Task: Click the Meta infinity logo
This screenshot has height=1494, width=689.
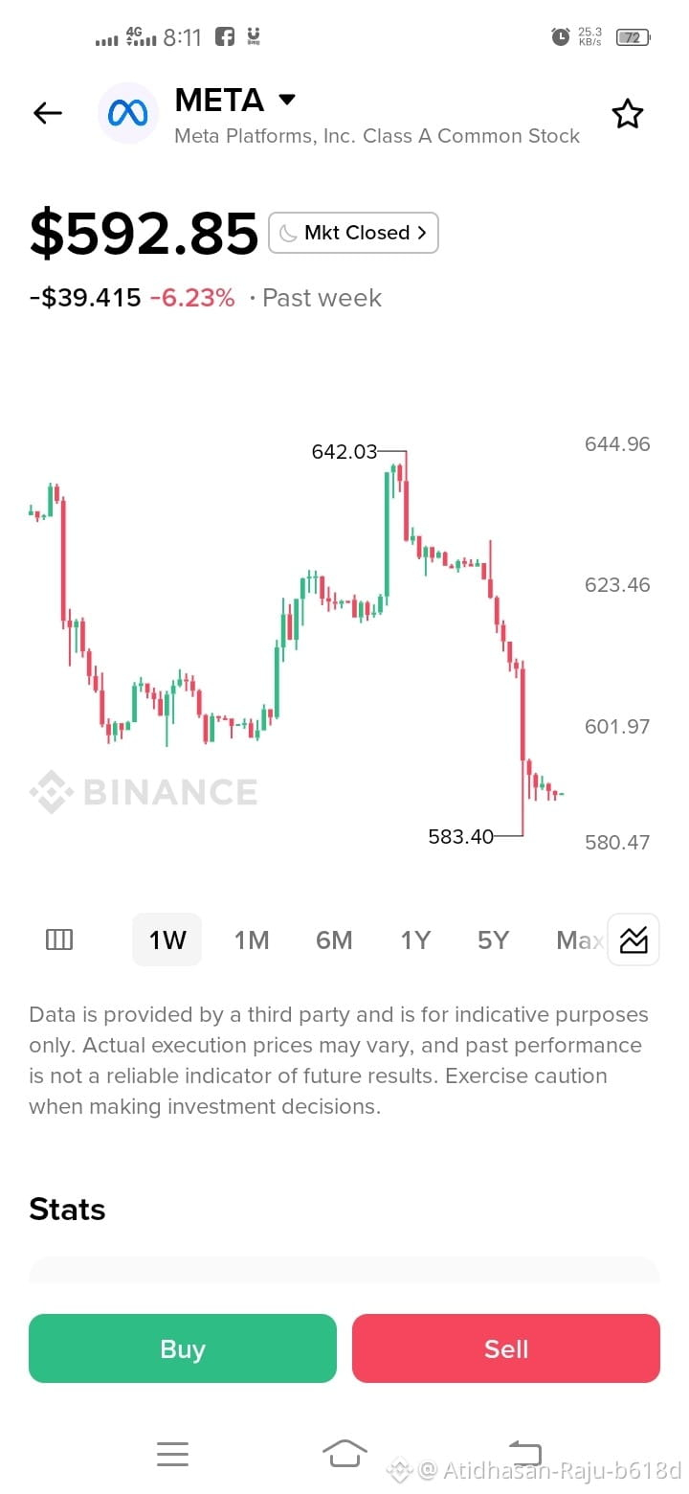Action: (128, 114)
